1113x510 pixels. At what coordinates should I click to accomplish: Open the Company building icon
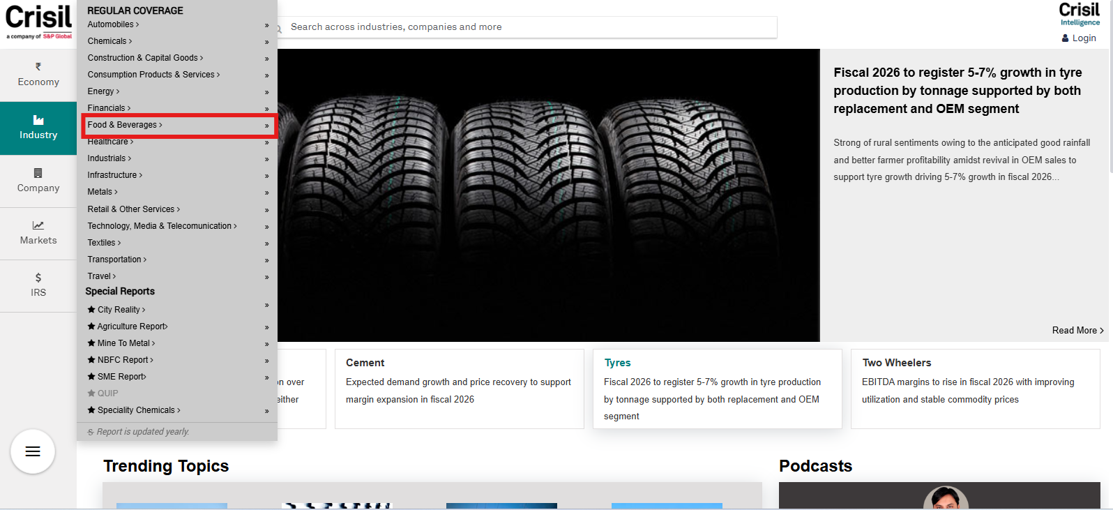point(38,173)
